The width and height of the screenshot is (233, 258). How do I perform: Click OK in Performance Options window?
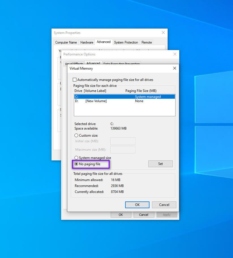tap(121, 215)
